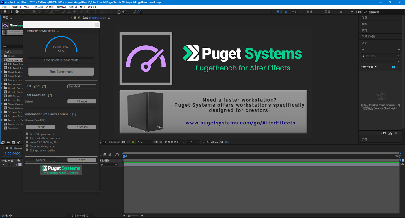Click the Home icon in toolbar
This screenshot has width=405, height=218.
[x=5, y=12]
